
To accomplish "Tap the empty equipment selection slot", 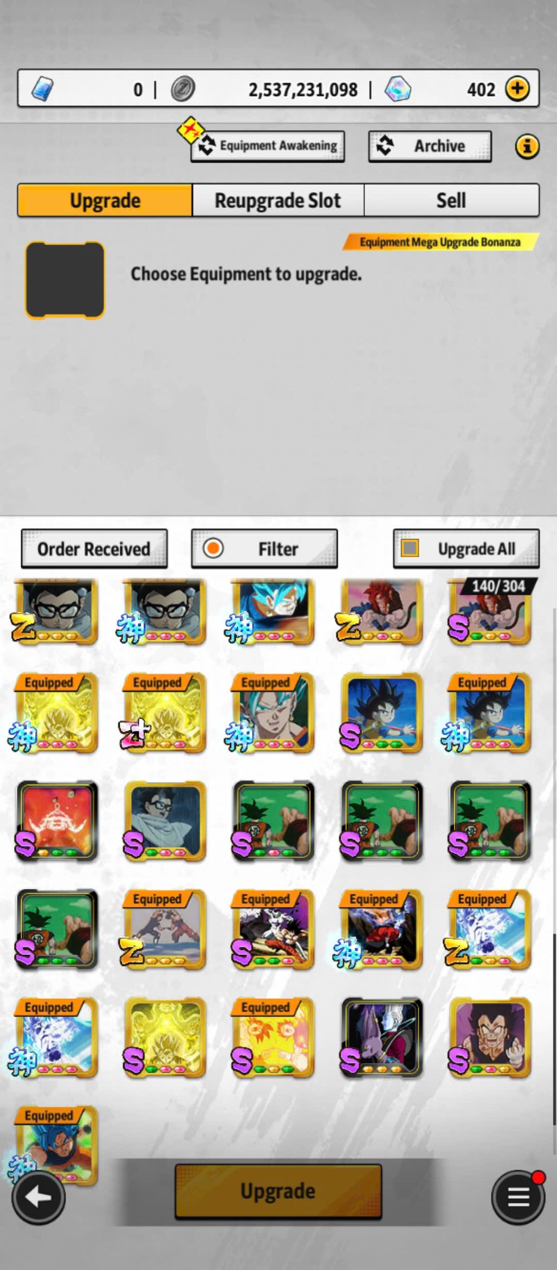I will pyautogui.click(x=64, y=280).
